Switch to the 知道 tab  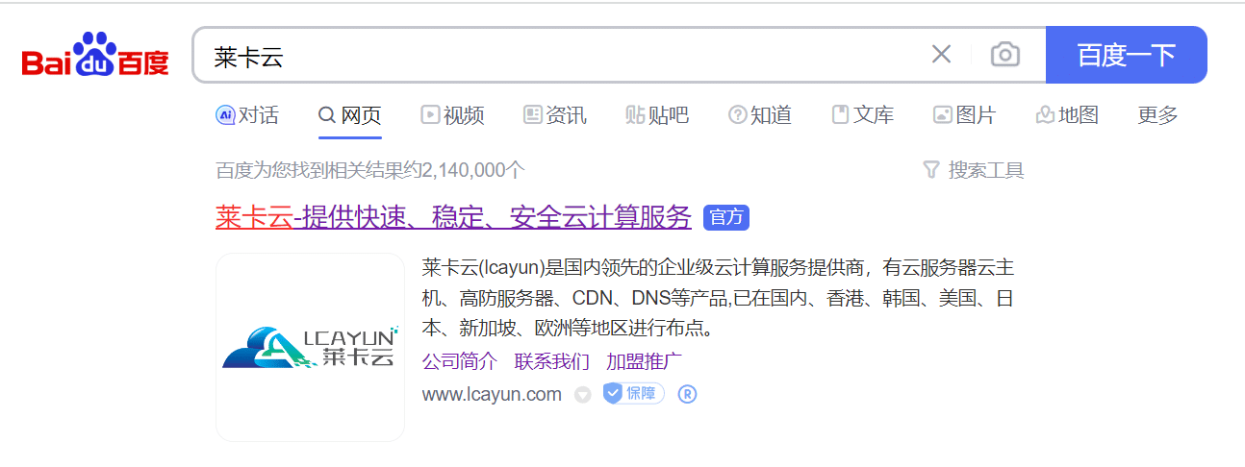click(x=760, y=115)
